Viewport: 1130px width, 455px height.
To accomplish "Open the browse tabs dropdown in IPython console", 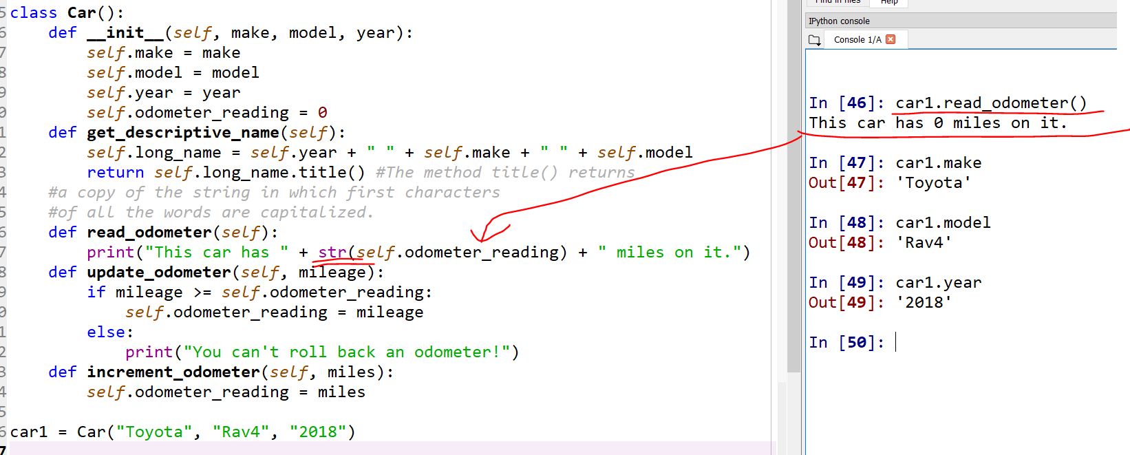I will click(815, 40).
